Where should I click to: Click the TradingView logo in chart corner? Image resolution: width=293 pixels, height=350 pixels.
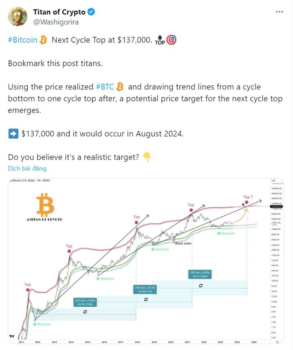tap(13, 336)
